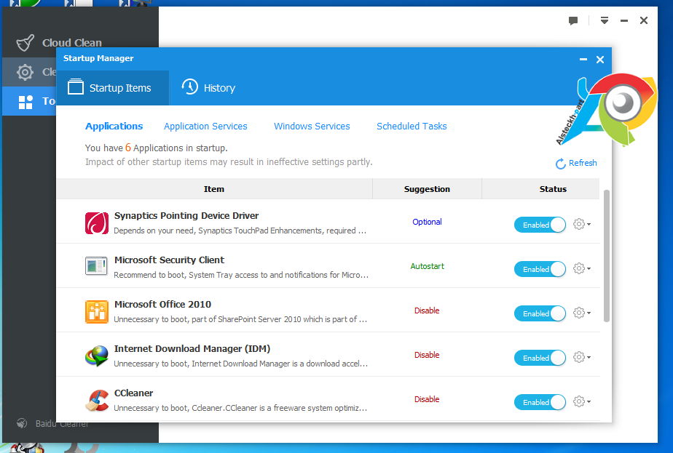The height and width of the screenshot is (453, 673).
Task: Close the Startup Manager dialog
Action: [600, 60]
